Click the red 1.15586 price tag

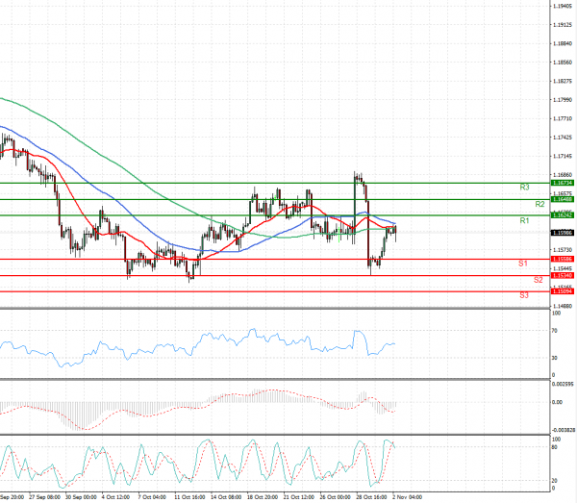(563, 260)
